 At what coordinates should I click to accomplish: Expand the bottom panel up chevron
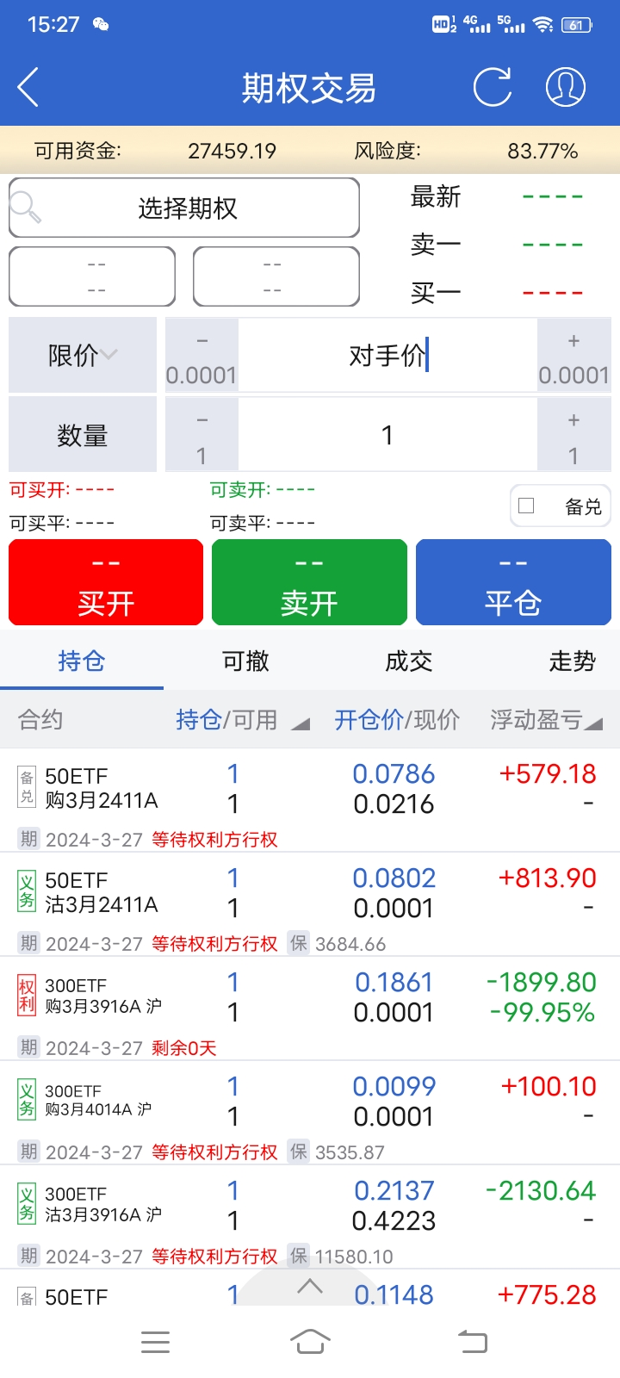click(x=309, y=1288)
